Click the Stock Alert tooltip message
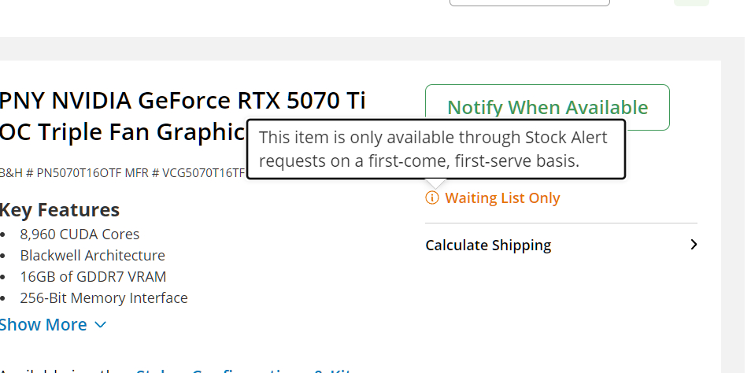Screen dimensions: 751x373 pos(435,150)
